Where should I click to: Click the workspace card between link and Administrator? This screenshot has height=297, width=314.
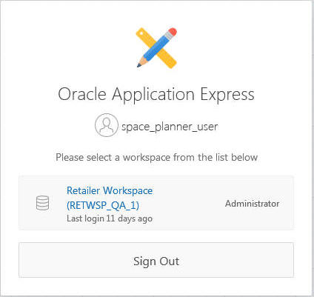[x=189, y=204]
